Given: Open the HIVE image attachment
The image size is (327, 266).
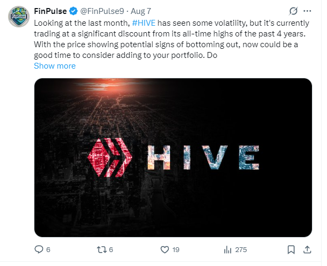Looking at the screenshot, I should (173, 158).
